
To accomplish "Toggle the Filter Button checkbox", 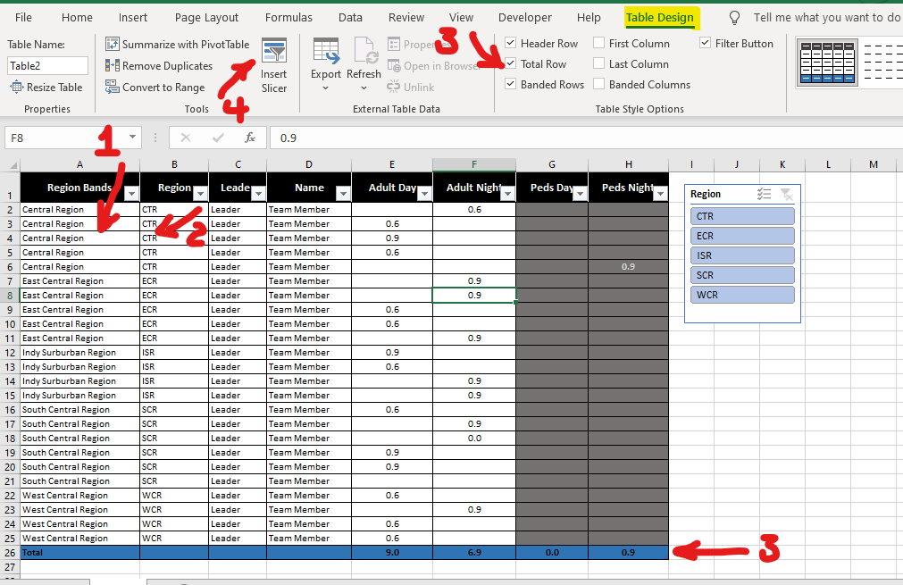I will pyautogui.click(x=705, y=43).
